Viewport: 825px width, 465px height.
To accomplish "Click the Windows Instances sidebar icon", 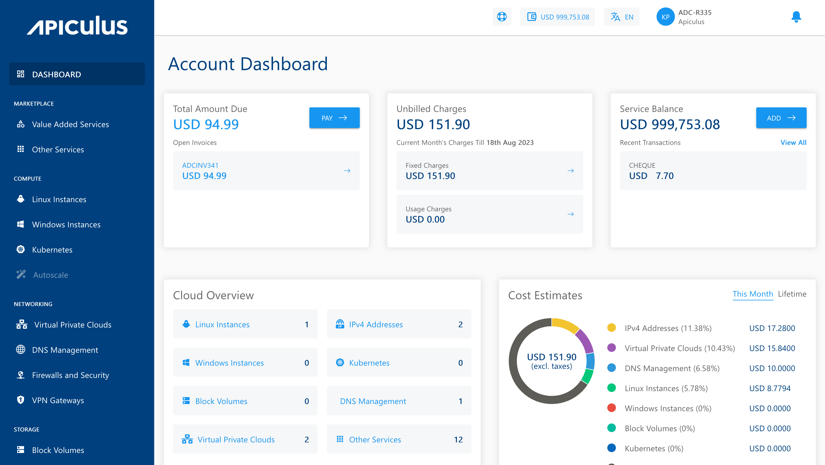I will click(21, 224).
